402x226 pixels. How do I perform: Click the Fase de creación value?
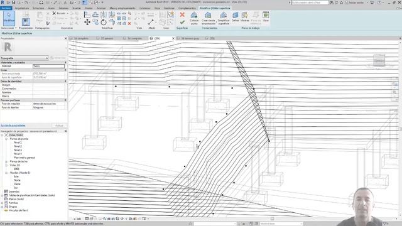[x=49, y=104]
